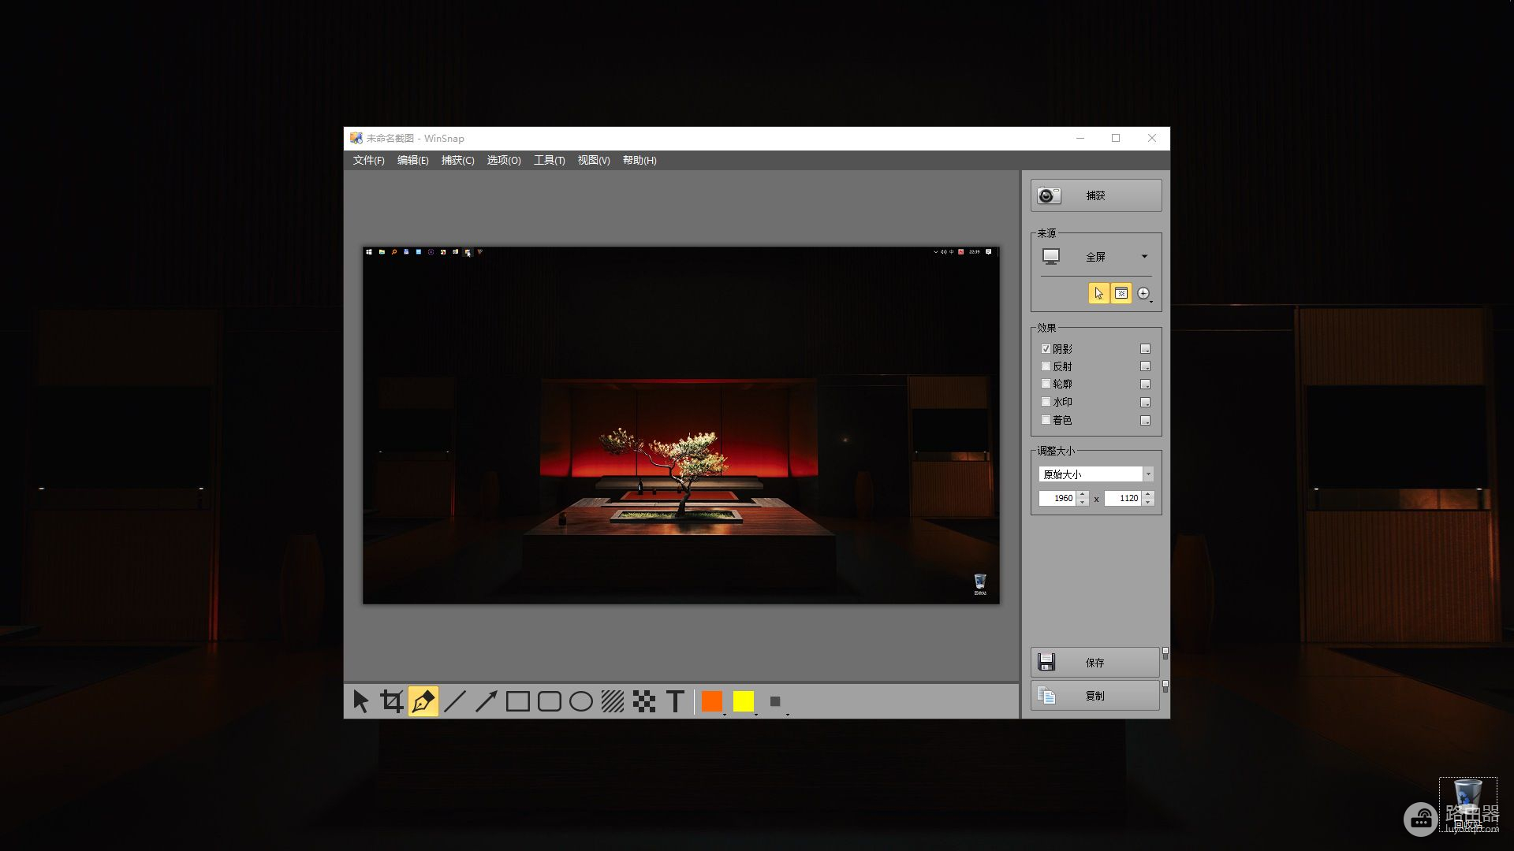Open settings button for 水印 effect

click(1145, 403)
